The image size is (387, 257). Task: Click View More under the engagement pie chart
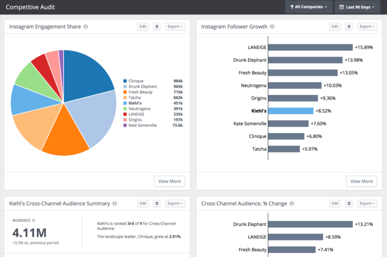pyautogui.click(x=169, y=181)
